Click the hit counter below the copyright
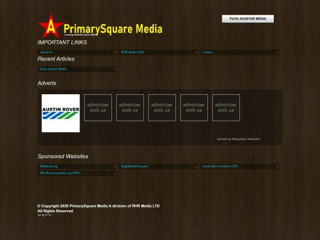 44,216
